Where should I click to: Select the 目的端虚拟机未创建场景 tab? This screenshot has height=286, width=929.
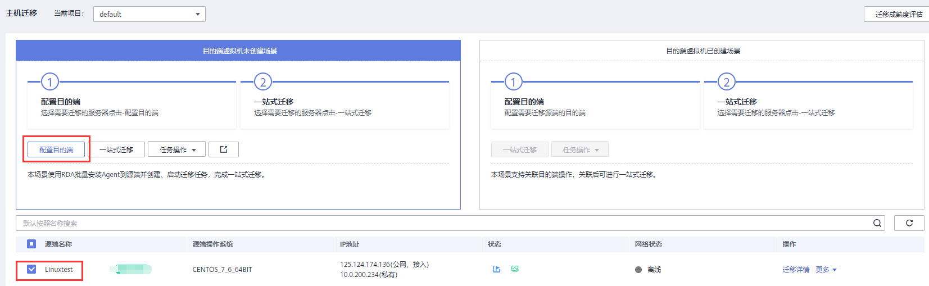point(238,51)
